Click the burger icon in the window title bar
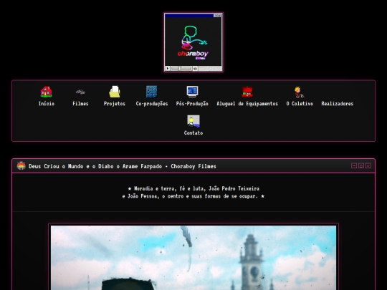Viewport: 387px width, 290px height. 21,165
